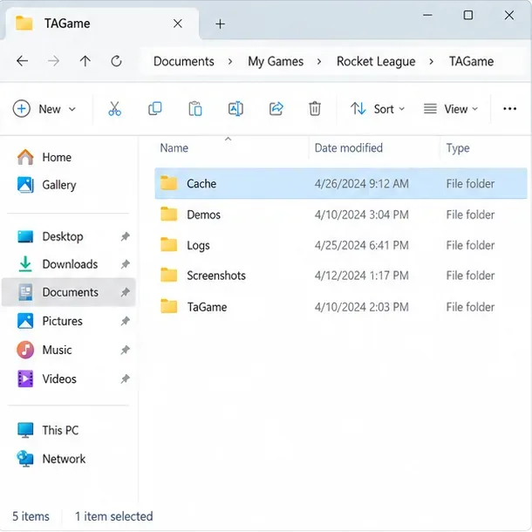Expand the chevron after My Games breadcrumb

(319, 61)
